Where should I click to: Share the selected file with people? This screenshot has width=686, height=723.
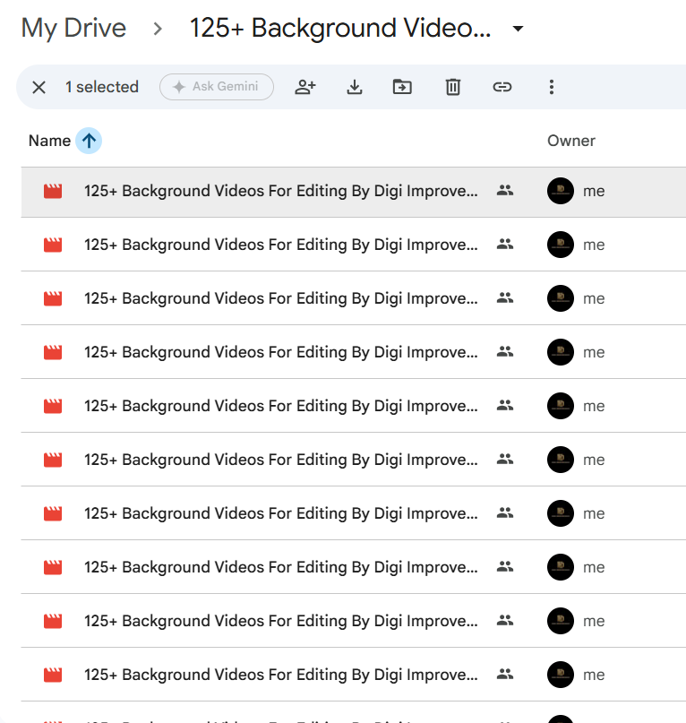point(305,87)
